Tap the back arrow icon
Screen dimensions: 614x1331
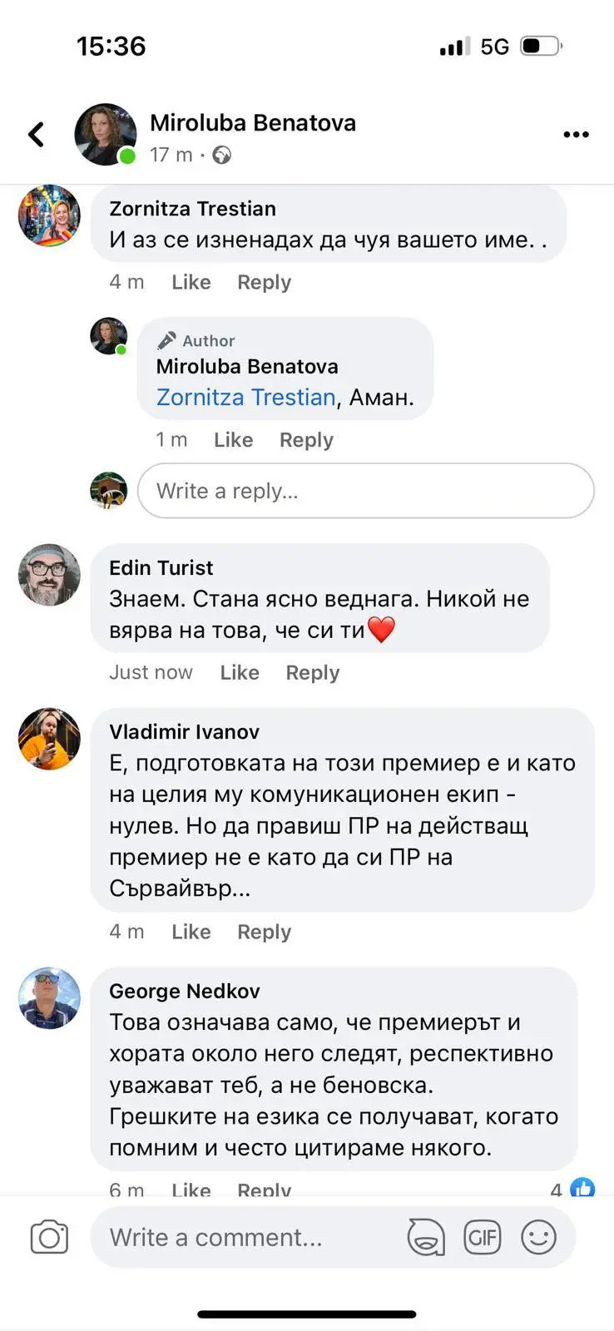coord(36,135)
